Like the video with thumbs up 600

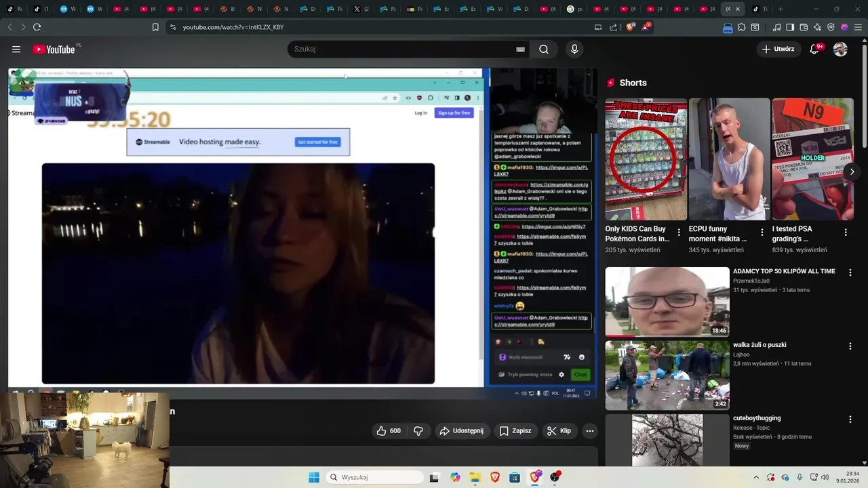389,431
